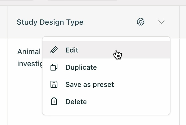Click the word investig in the cell
The height and width of the screenshot is (125, 186).
[x=30, y=64]
